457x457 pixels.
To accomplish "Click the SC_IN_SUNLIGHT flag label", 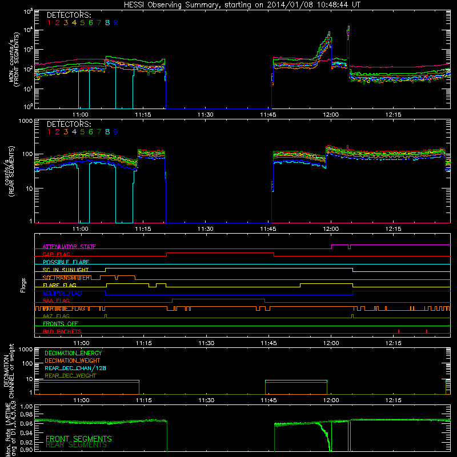I will [x=66, y=270].
